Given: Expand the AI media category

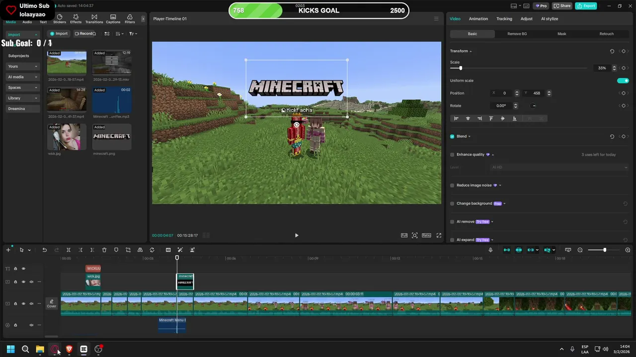Looking at the screenshot, I should [x=36, y=77].
